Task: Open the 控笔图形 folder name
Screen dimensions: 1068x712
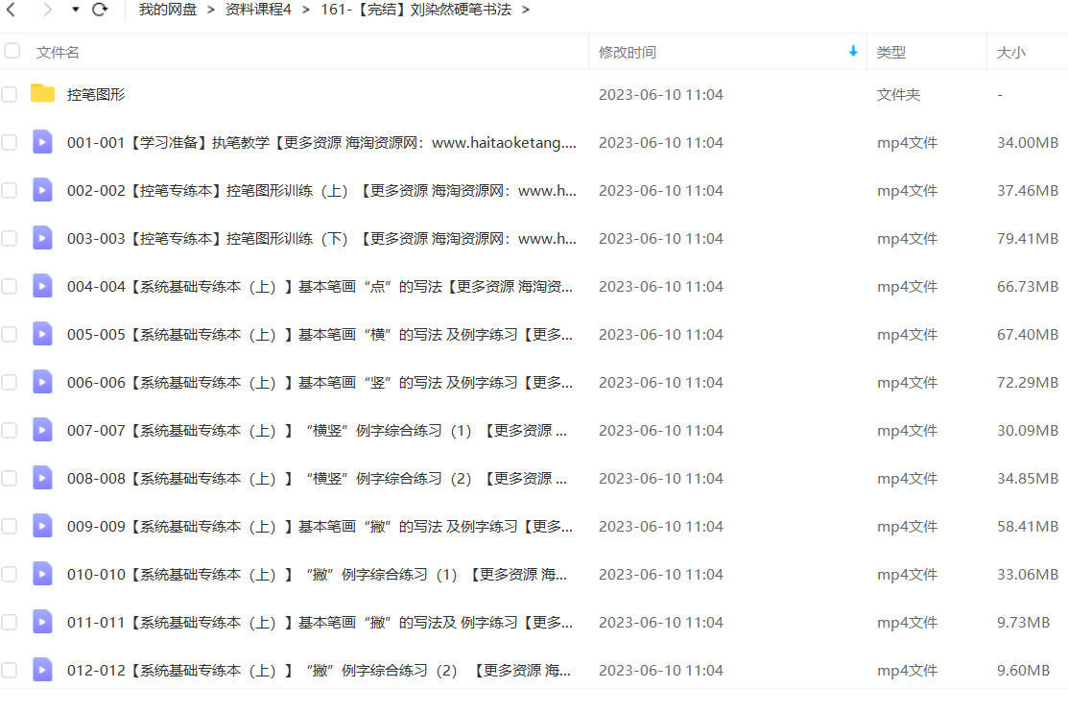Action: tap(96, 95)
